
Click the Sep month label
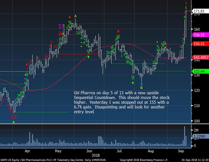[x=181, y=151]
